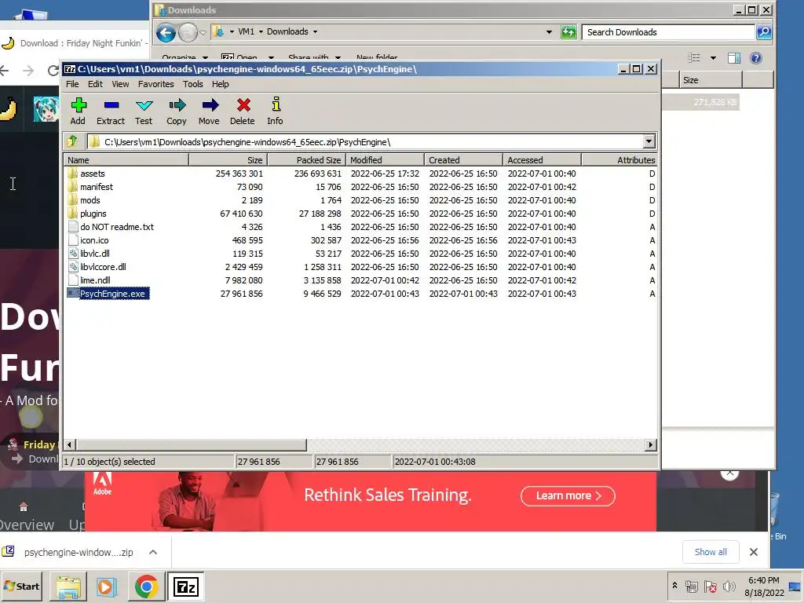Delete the selected item with red X icon
Viewport: 804px width, 603px height.
(x=243, y=111)
